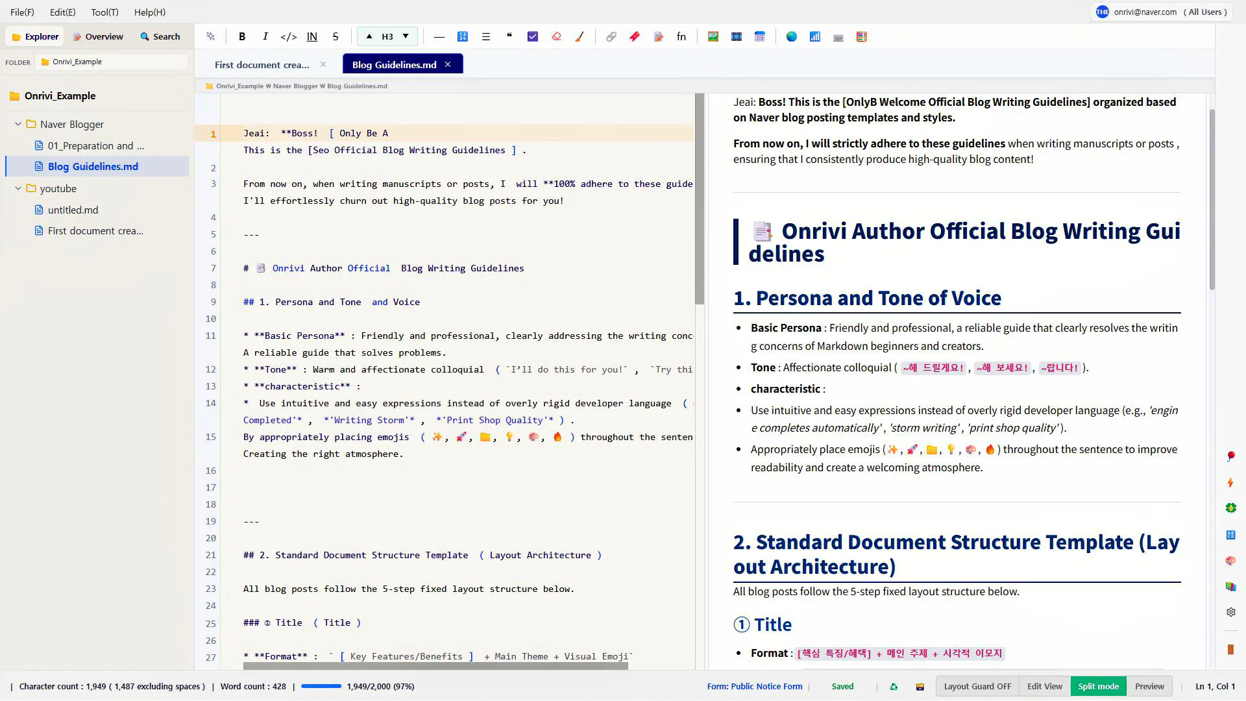Switch to First document crea... tab
Screen dimensions: 1246x701
pos(262,65)
